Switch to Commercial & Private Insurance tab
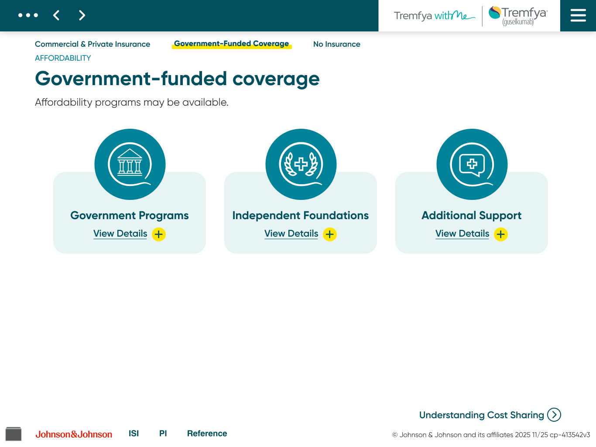 point(92,44)
